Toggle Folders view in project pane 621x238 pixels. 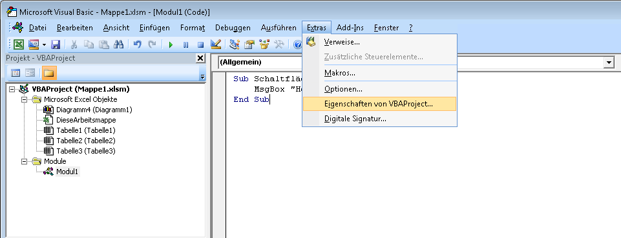coord(50,73)
